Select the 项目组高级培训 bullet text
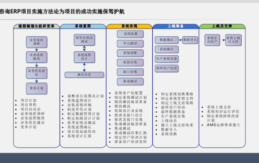This screenshot has width=259, height=163. (81, 132)
